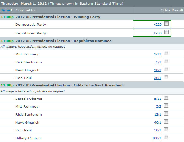Tick the Republican Party wager checkbox

pos(166,32)
